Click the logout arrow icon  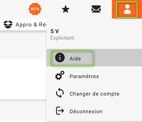pos(60,110)
